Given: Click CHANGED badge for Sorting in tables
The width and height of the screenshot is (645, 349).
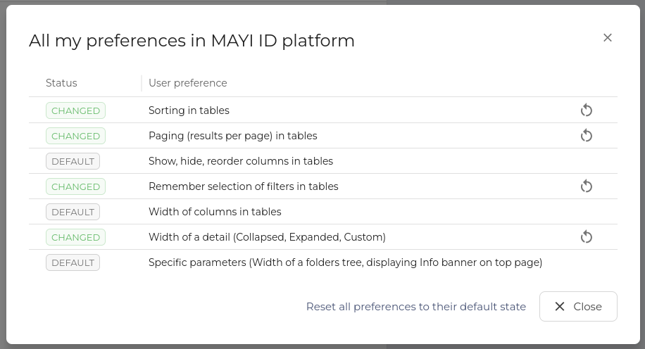Looking at the screenshot, I should tap(75, 110).
